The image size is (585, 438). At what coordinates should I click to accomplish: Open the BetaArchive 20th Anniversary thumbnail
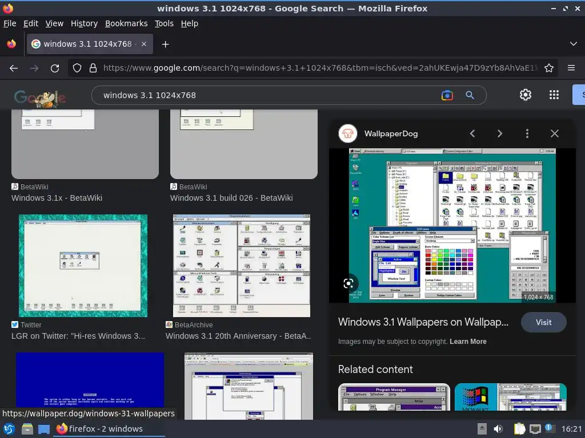[x=242, y=266]
